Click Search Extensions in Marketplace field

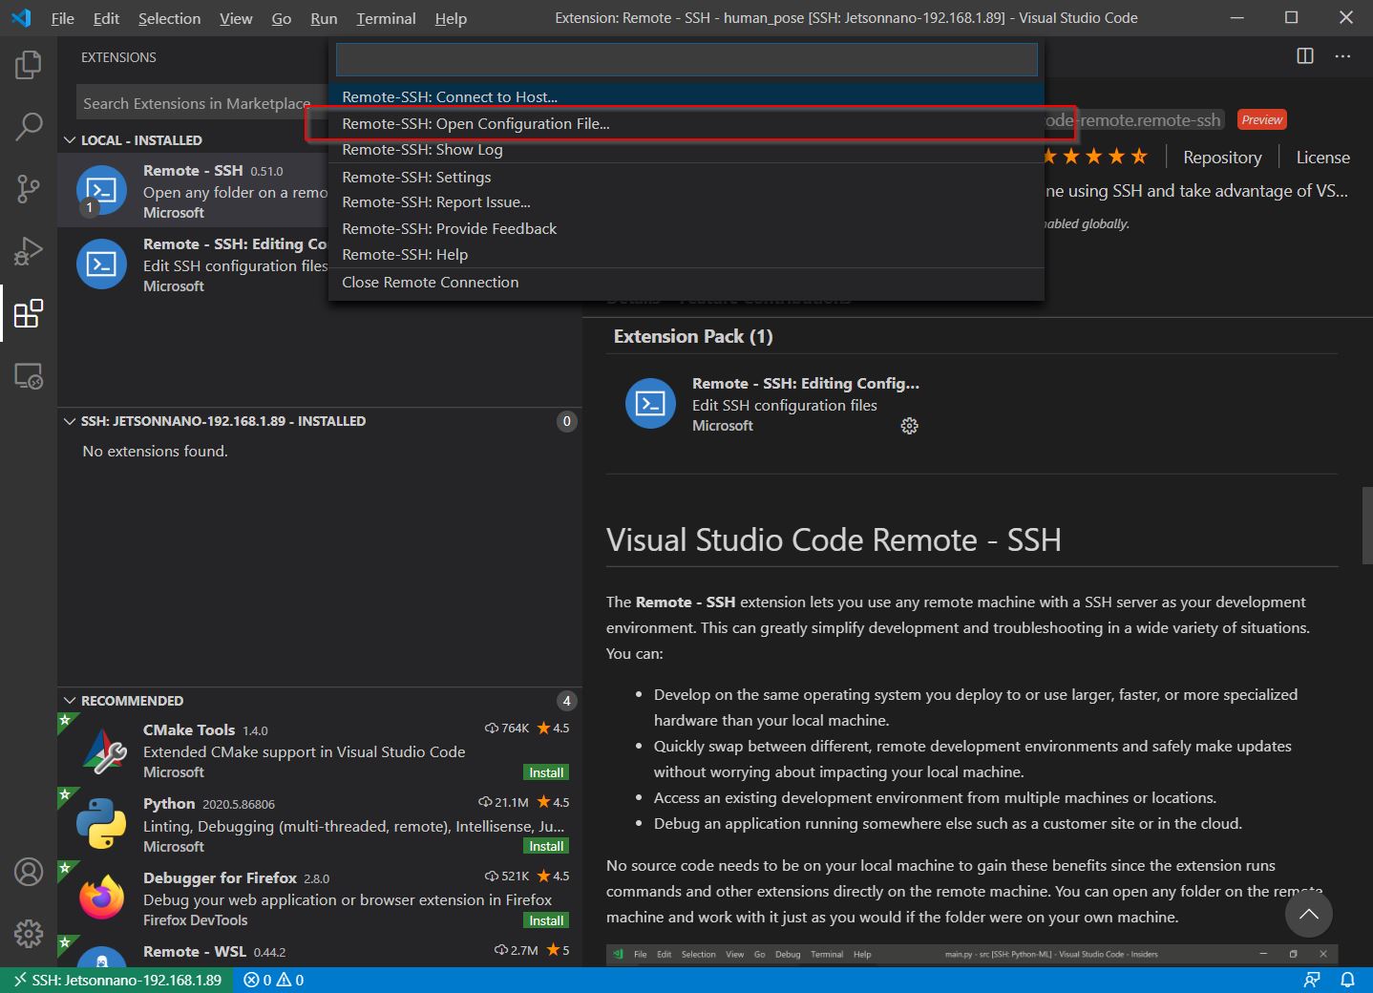click(201, 103)
